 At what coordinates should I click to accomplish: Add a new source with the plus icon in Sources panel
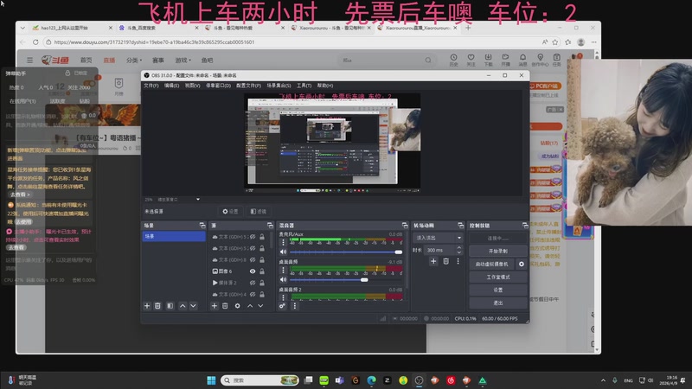tap(214, 306)
